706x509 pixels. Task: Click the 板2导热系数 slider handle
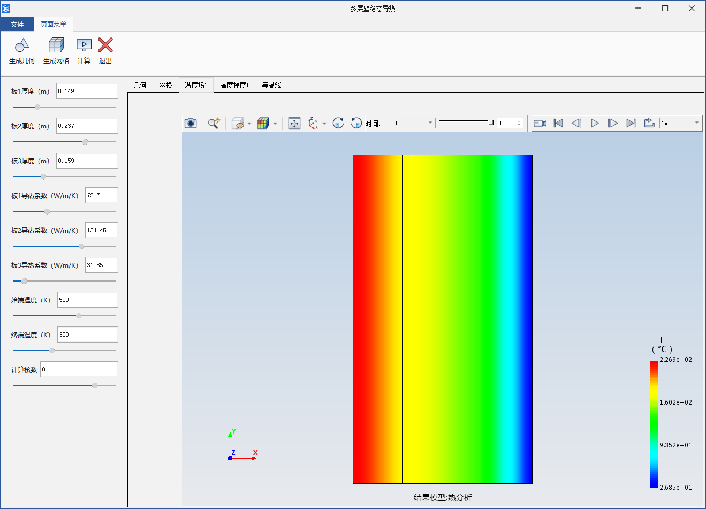click(x=81, y=246)
